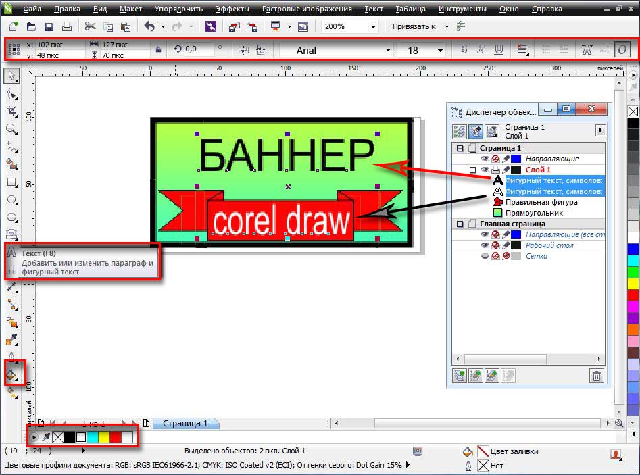
Task: Open the Привязать к dropdown
Action: pyautogui.click(x=447, y=27)
